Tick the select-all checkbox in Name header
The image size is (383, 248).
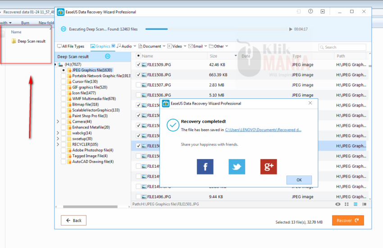(x=138, y=56)
